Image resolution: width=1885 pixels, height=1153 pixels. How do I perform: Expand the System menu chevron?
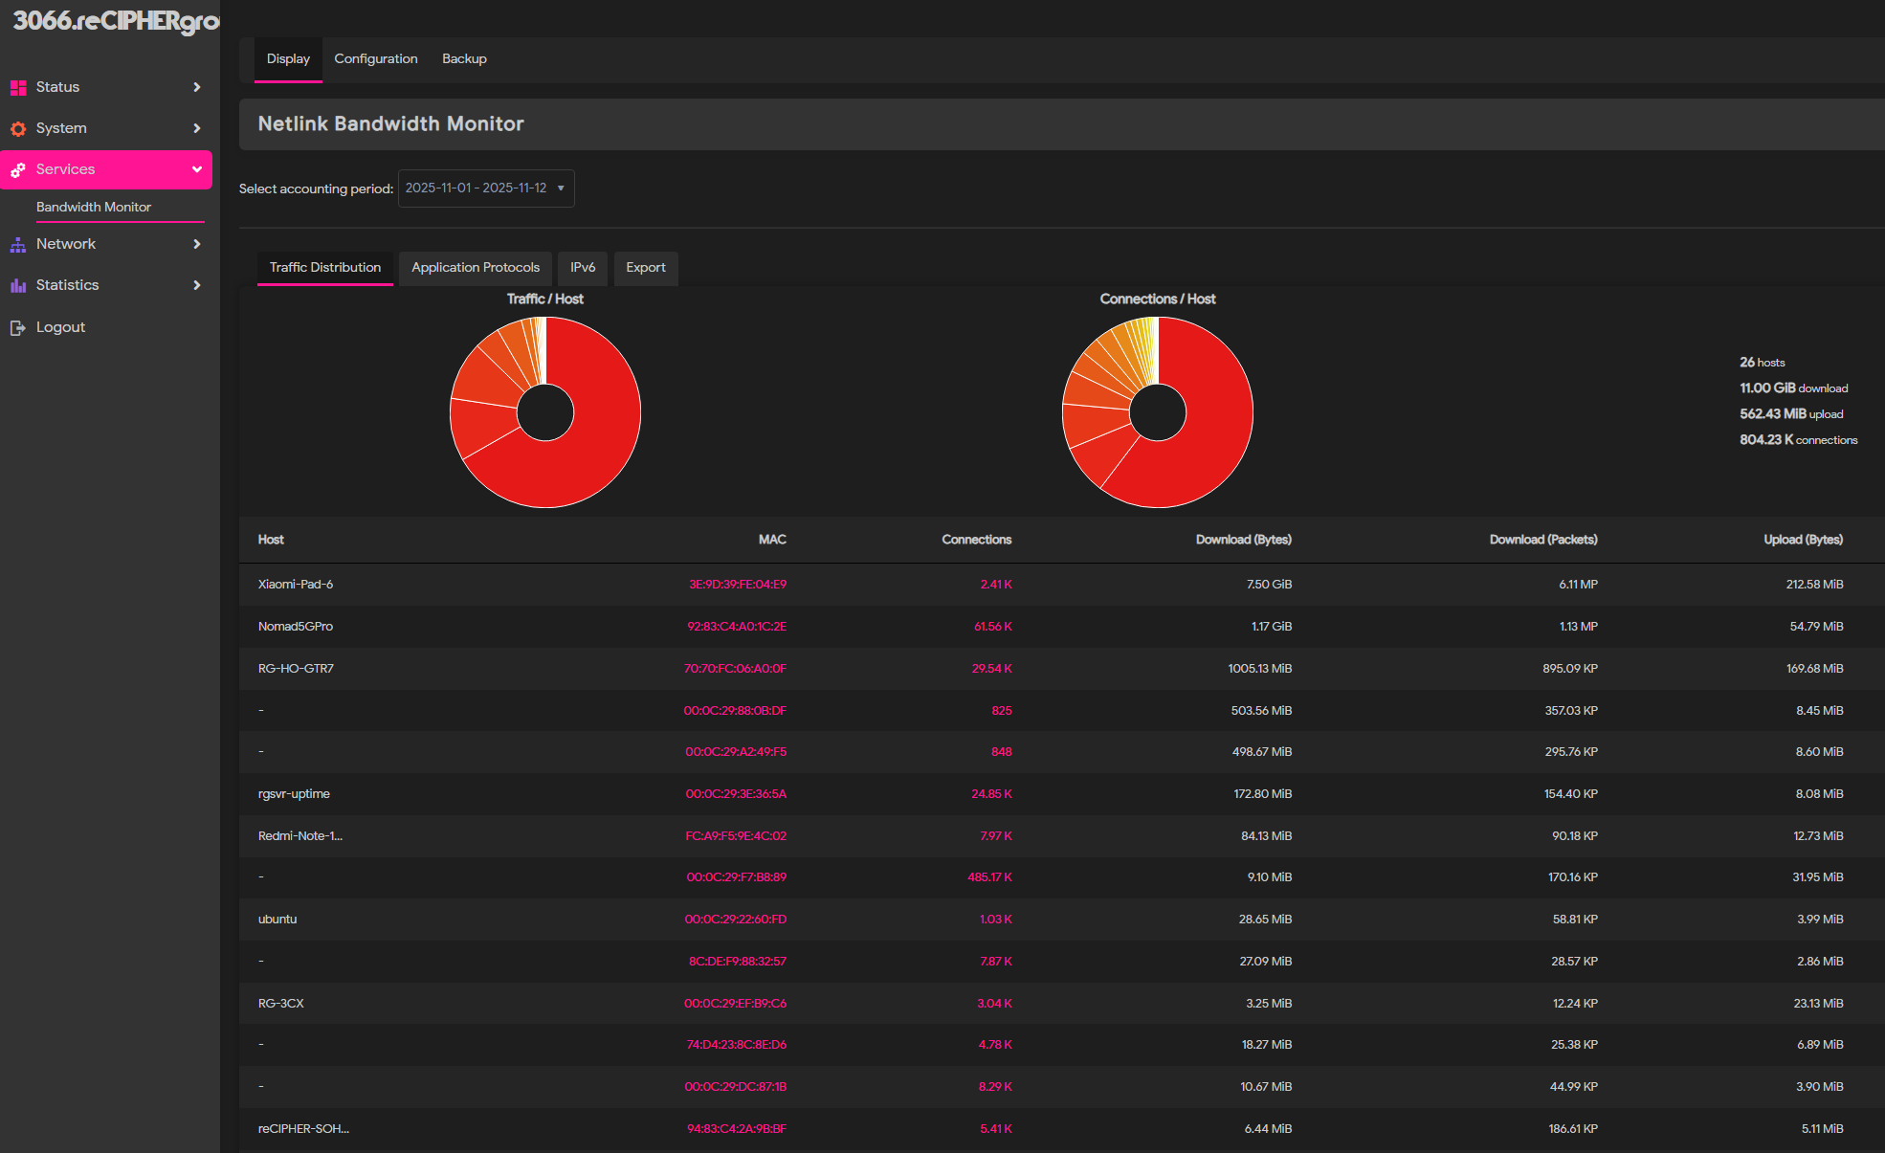[x=196, y=128]
